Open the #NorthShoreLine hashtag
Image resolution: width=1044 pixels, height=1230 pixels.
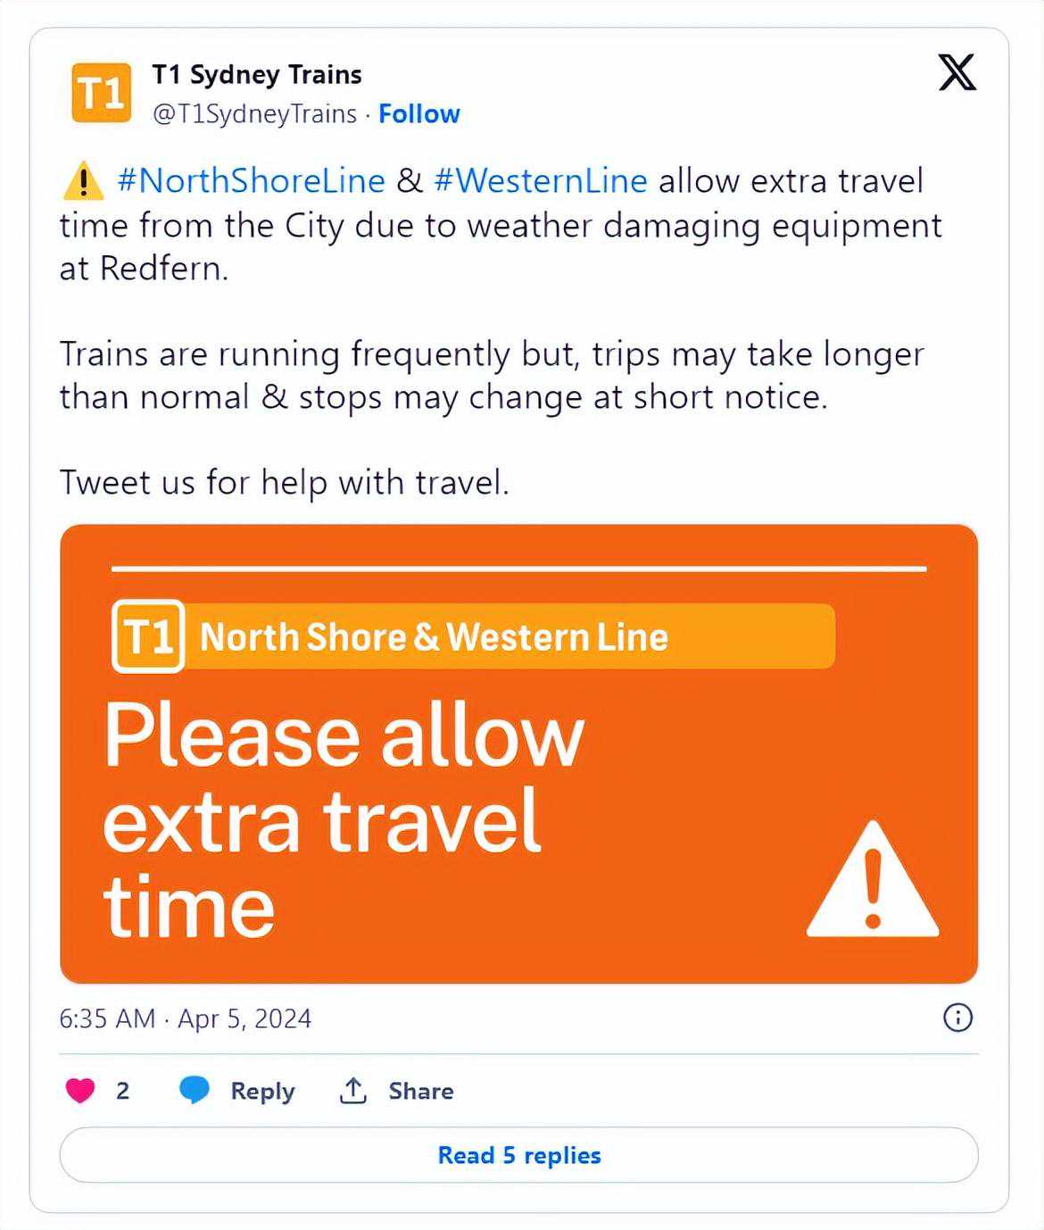pyautogui.click(x=251, y=180)
